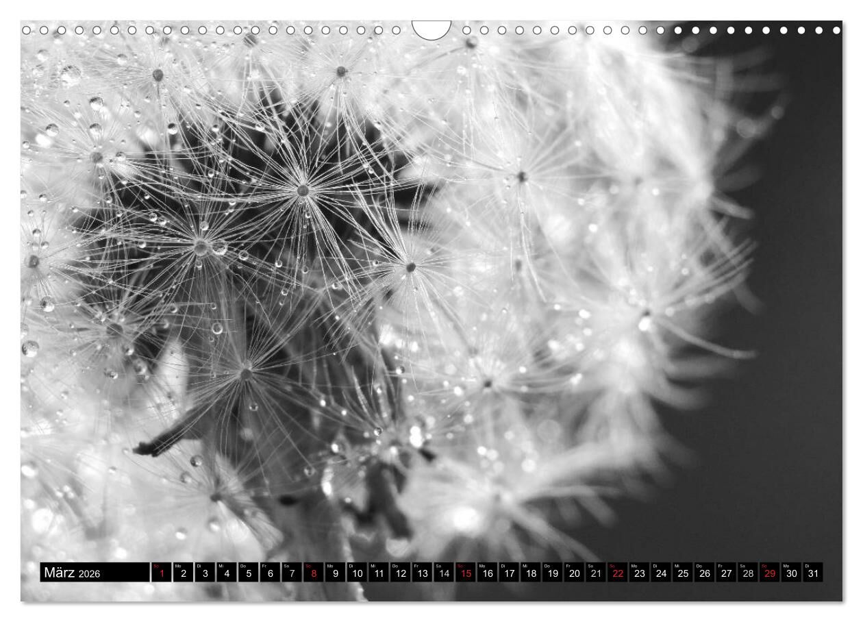
Task: Pick Thursday the 5th date cell
Action: pos(248,573)
